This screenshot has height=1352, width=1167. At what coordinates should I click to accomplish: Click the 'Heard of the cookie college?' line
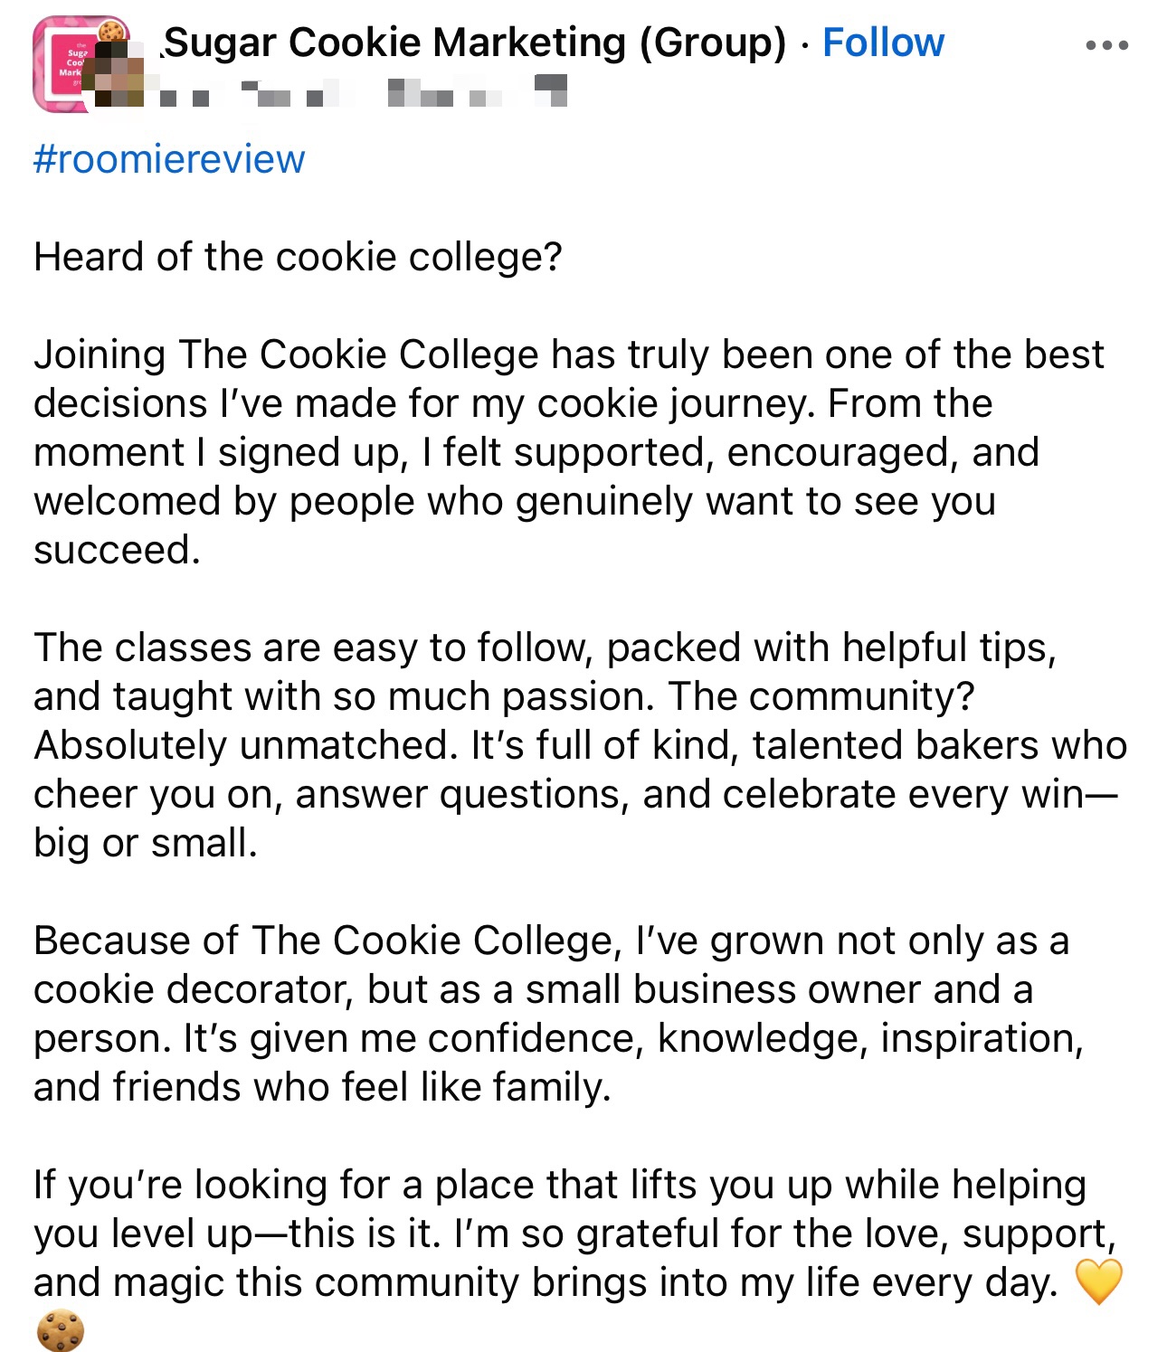click(x=298, y=257)
